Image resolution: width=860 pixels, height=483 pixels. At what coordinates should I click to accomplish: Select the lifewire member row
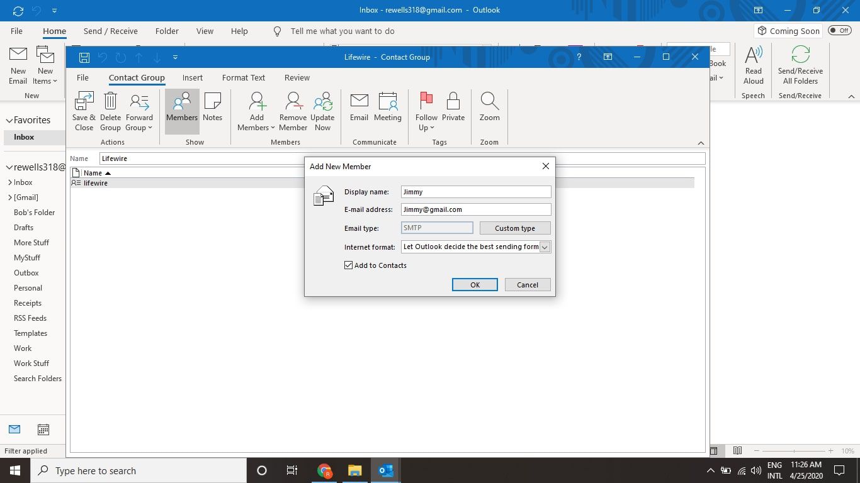pyautogui.click(x=382, y=183)
